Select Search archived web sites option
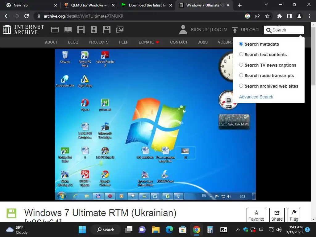Viewport: 316px width, 237px height. pyautogui.click(x=241, y=86)
